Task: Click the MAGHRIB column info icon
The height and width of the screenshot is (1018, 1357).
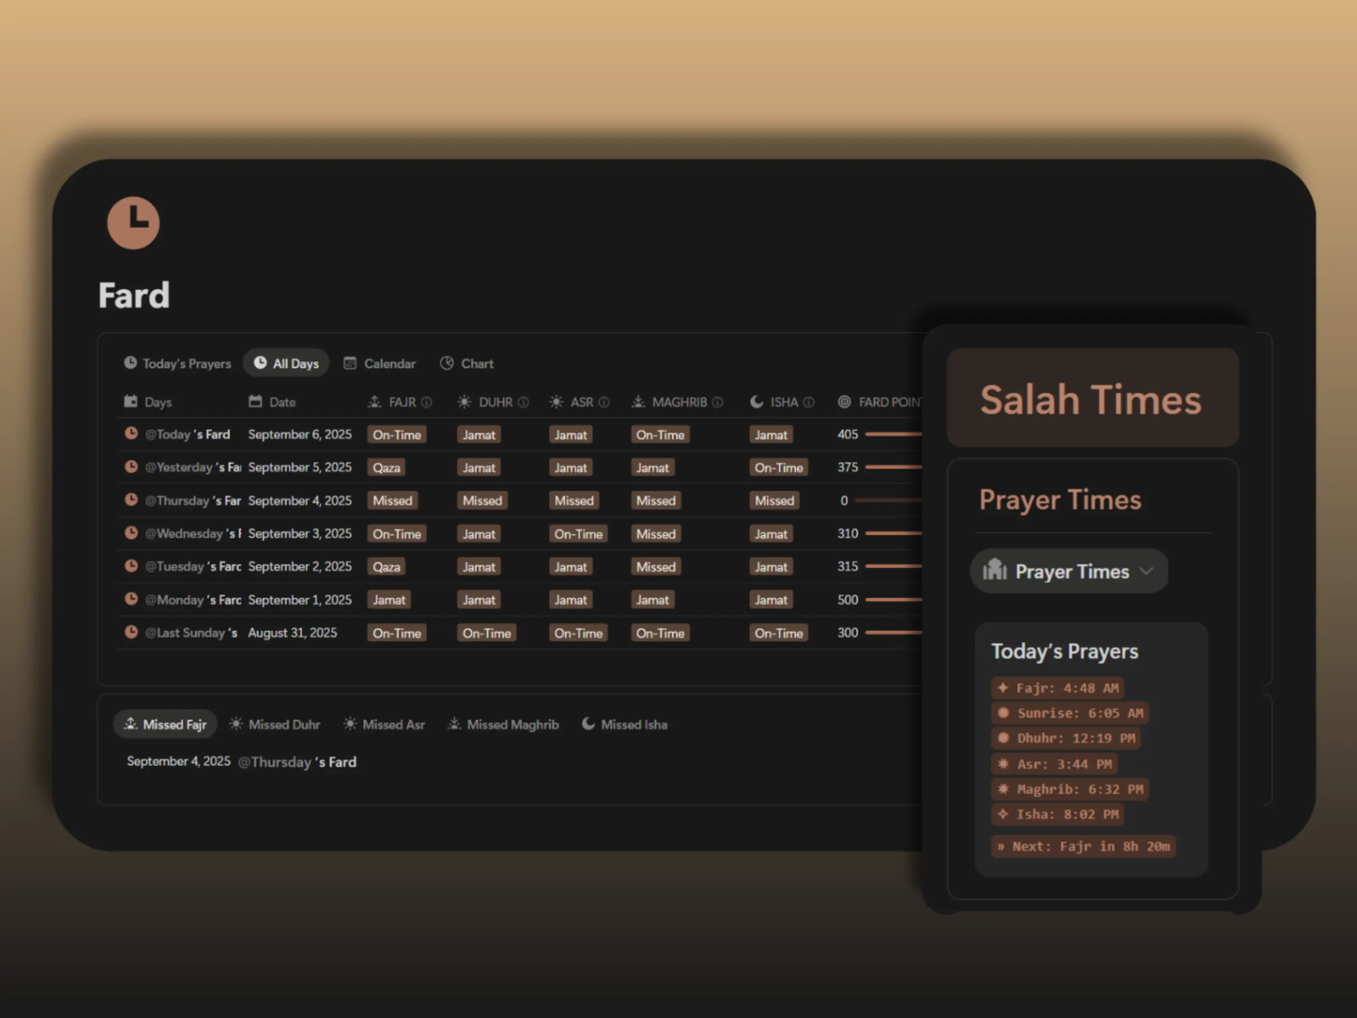Action: [717, 402]
